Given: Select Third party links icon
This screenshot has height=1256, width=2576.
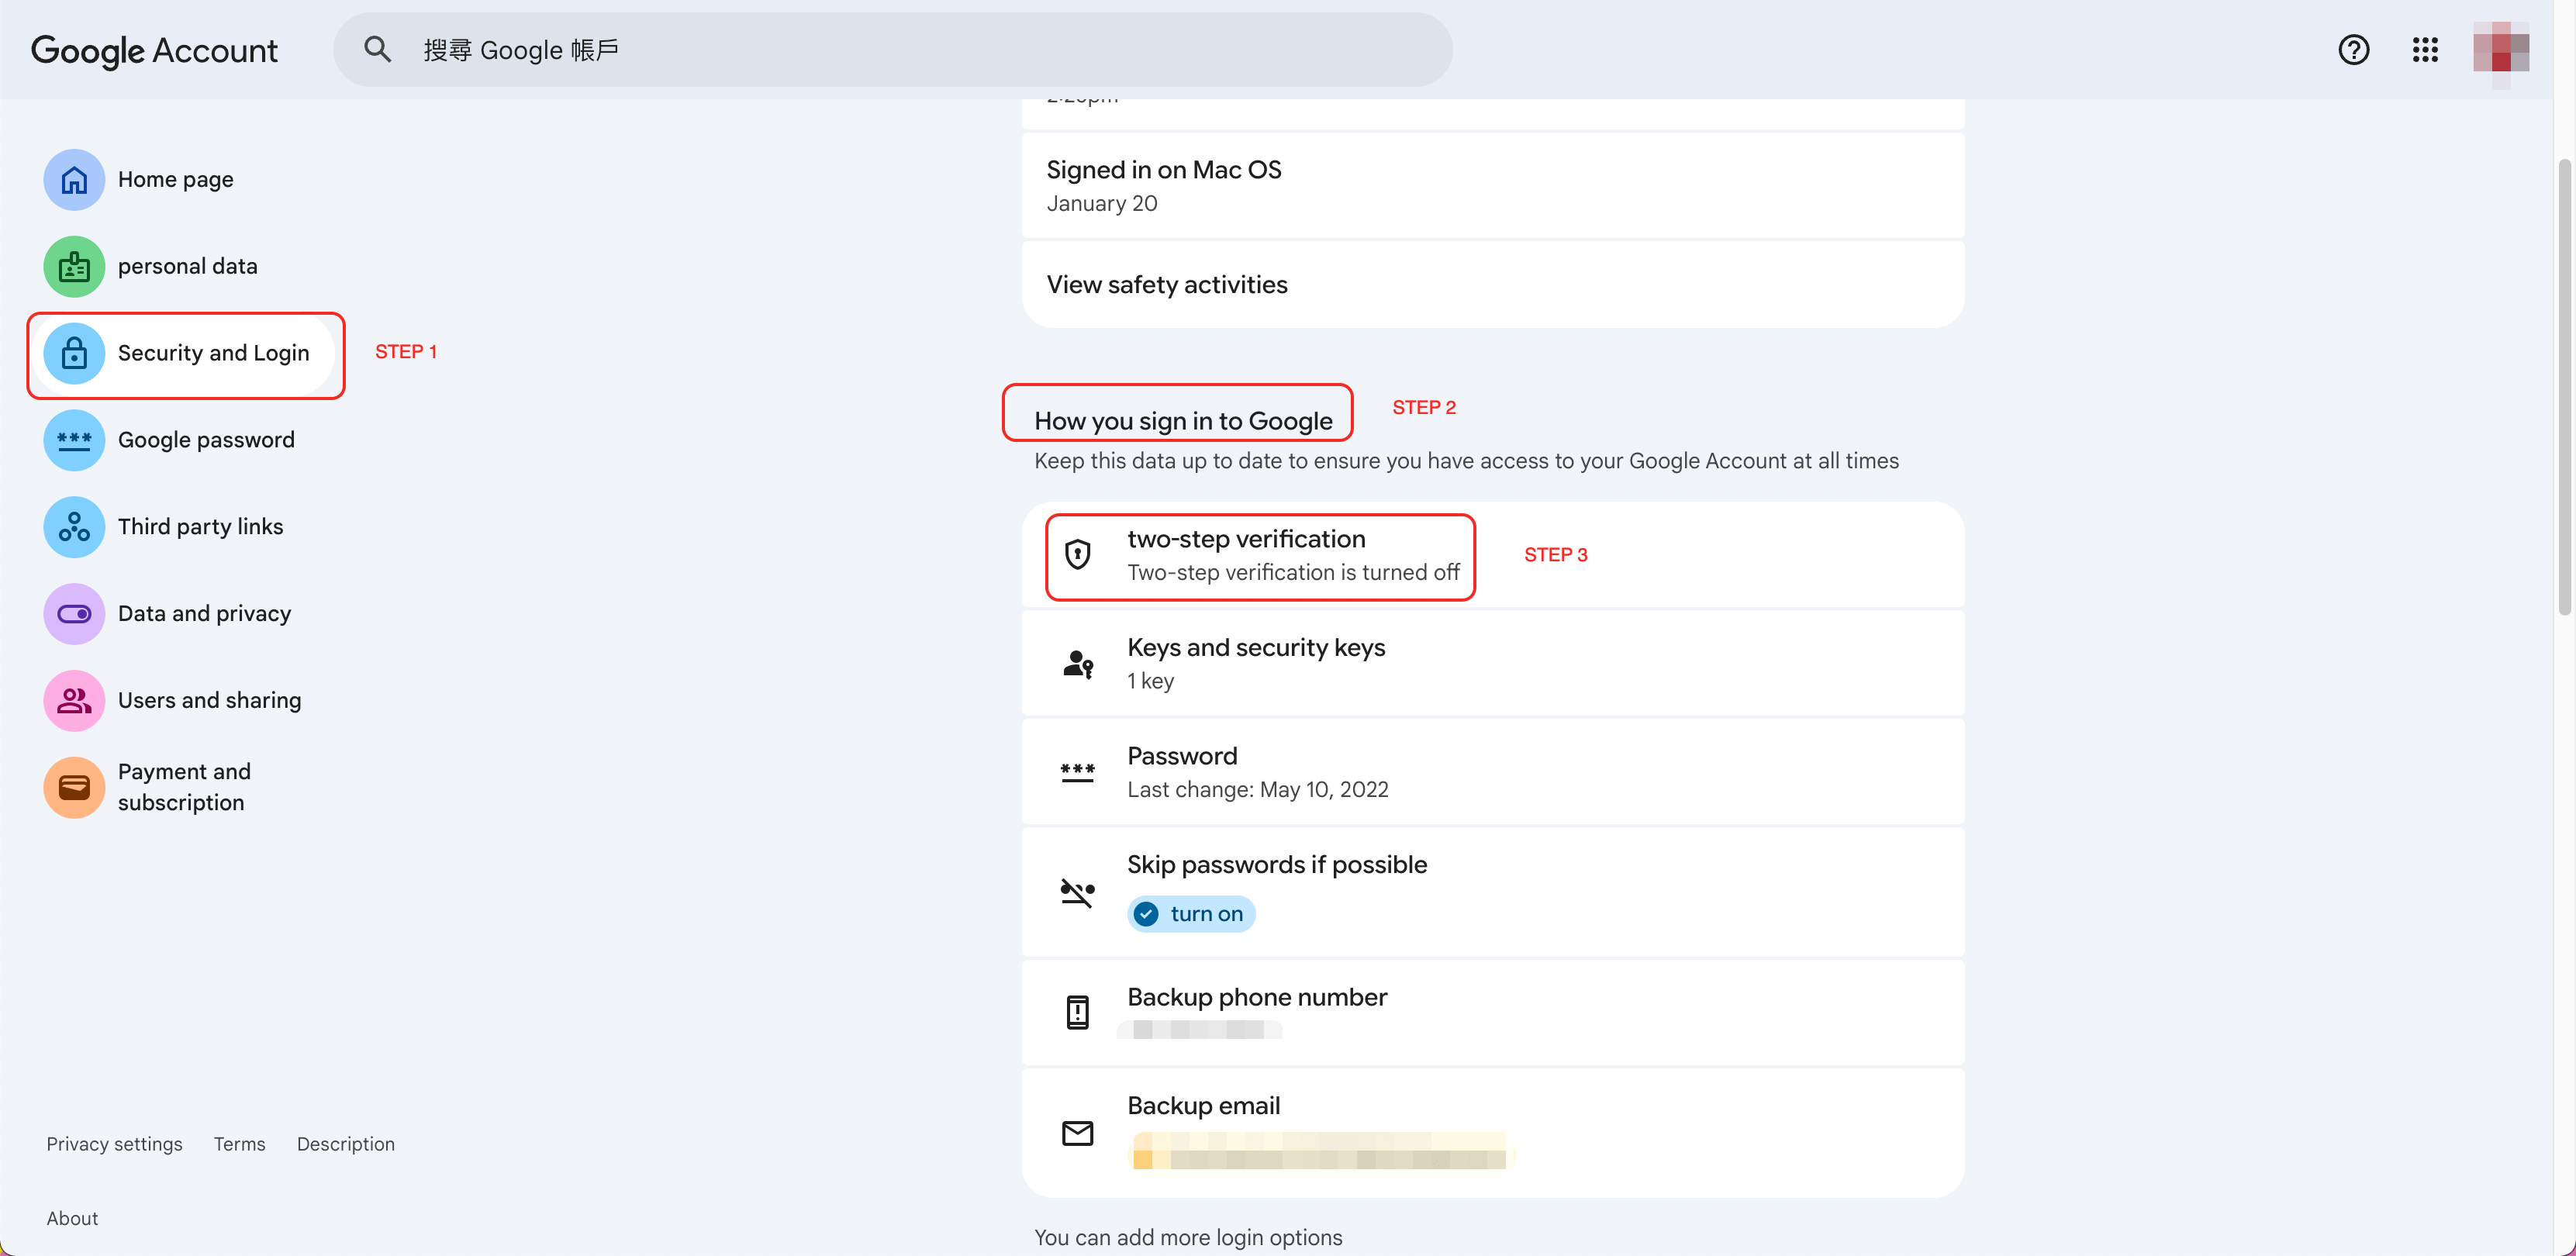Looking at the screenshot, I should (x=74, y=527).
